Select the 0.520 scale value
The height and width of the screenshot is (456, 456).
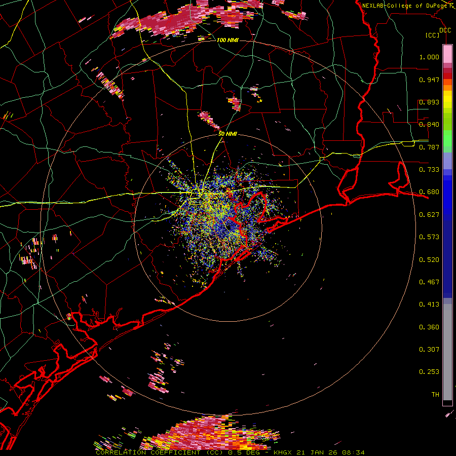pyautogui.click(x=429, y=260)
